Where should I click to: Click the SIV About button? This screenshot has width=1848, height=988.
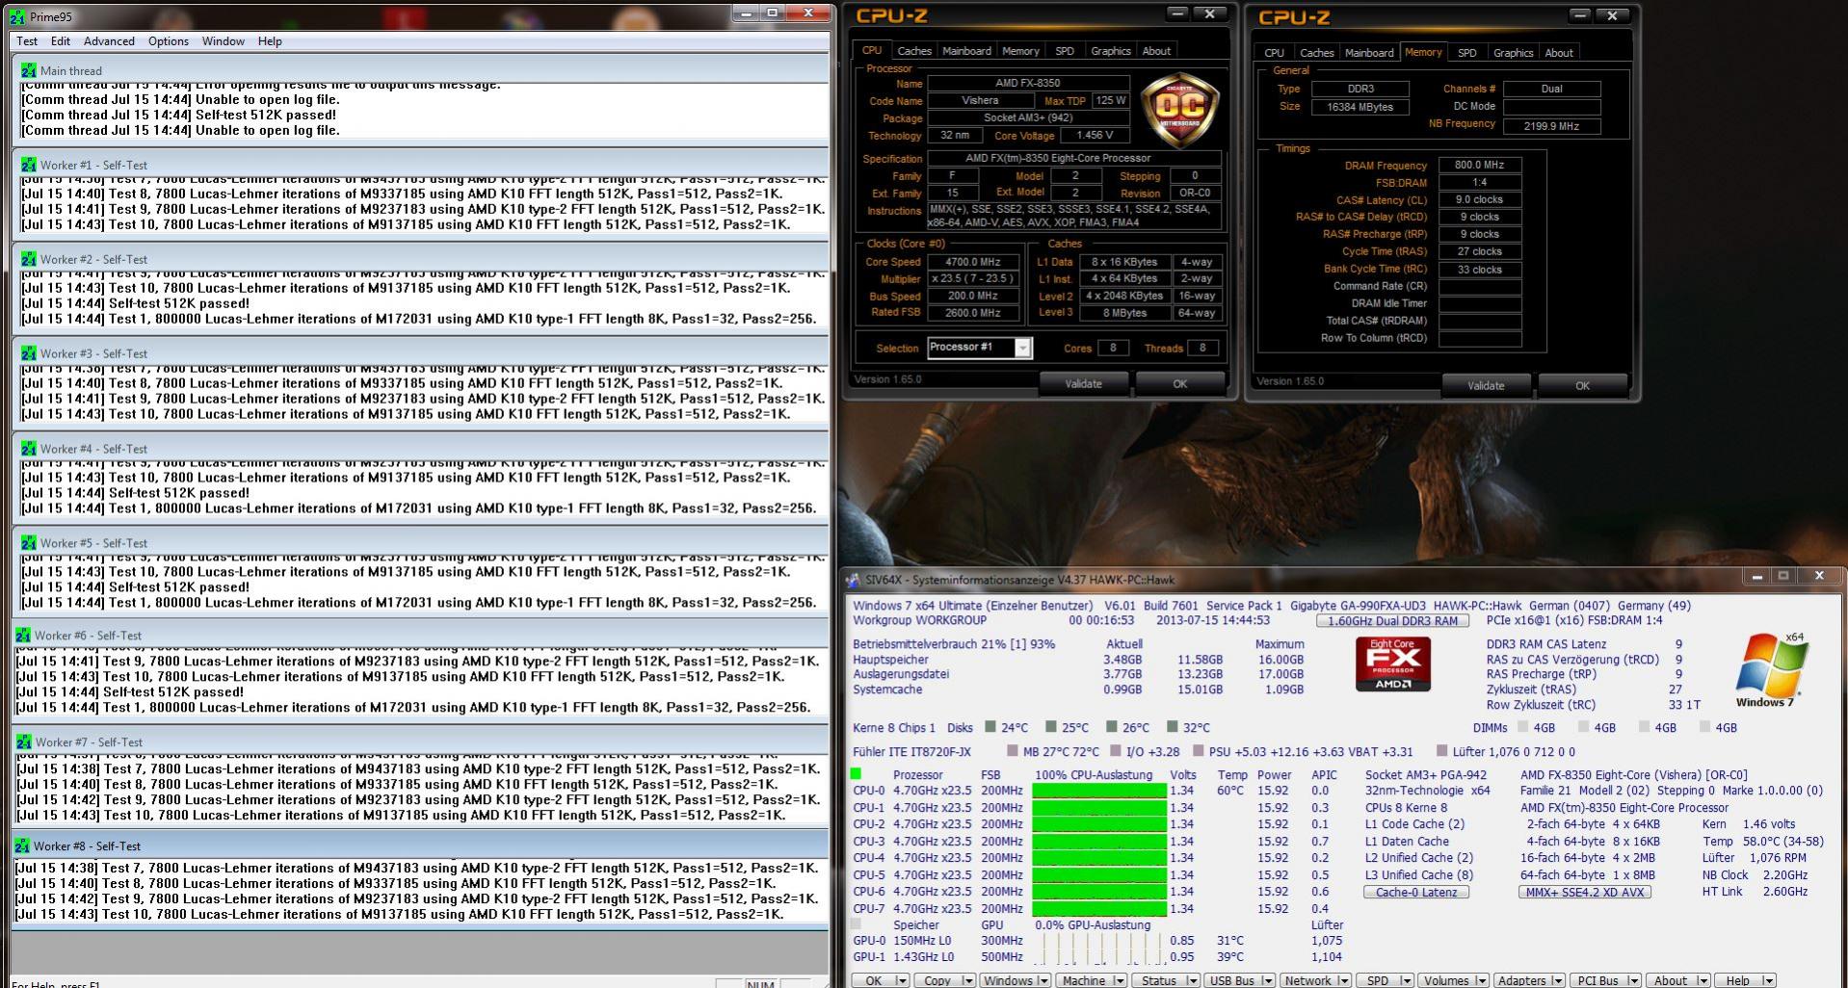coord(1678,980)
